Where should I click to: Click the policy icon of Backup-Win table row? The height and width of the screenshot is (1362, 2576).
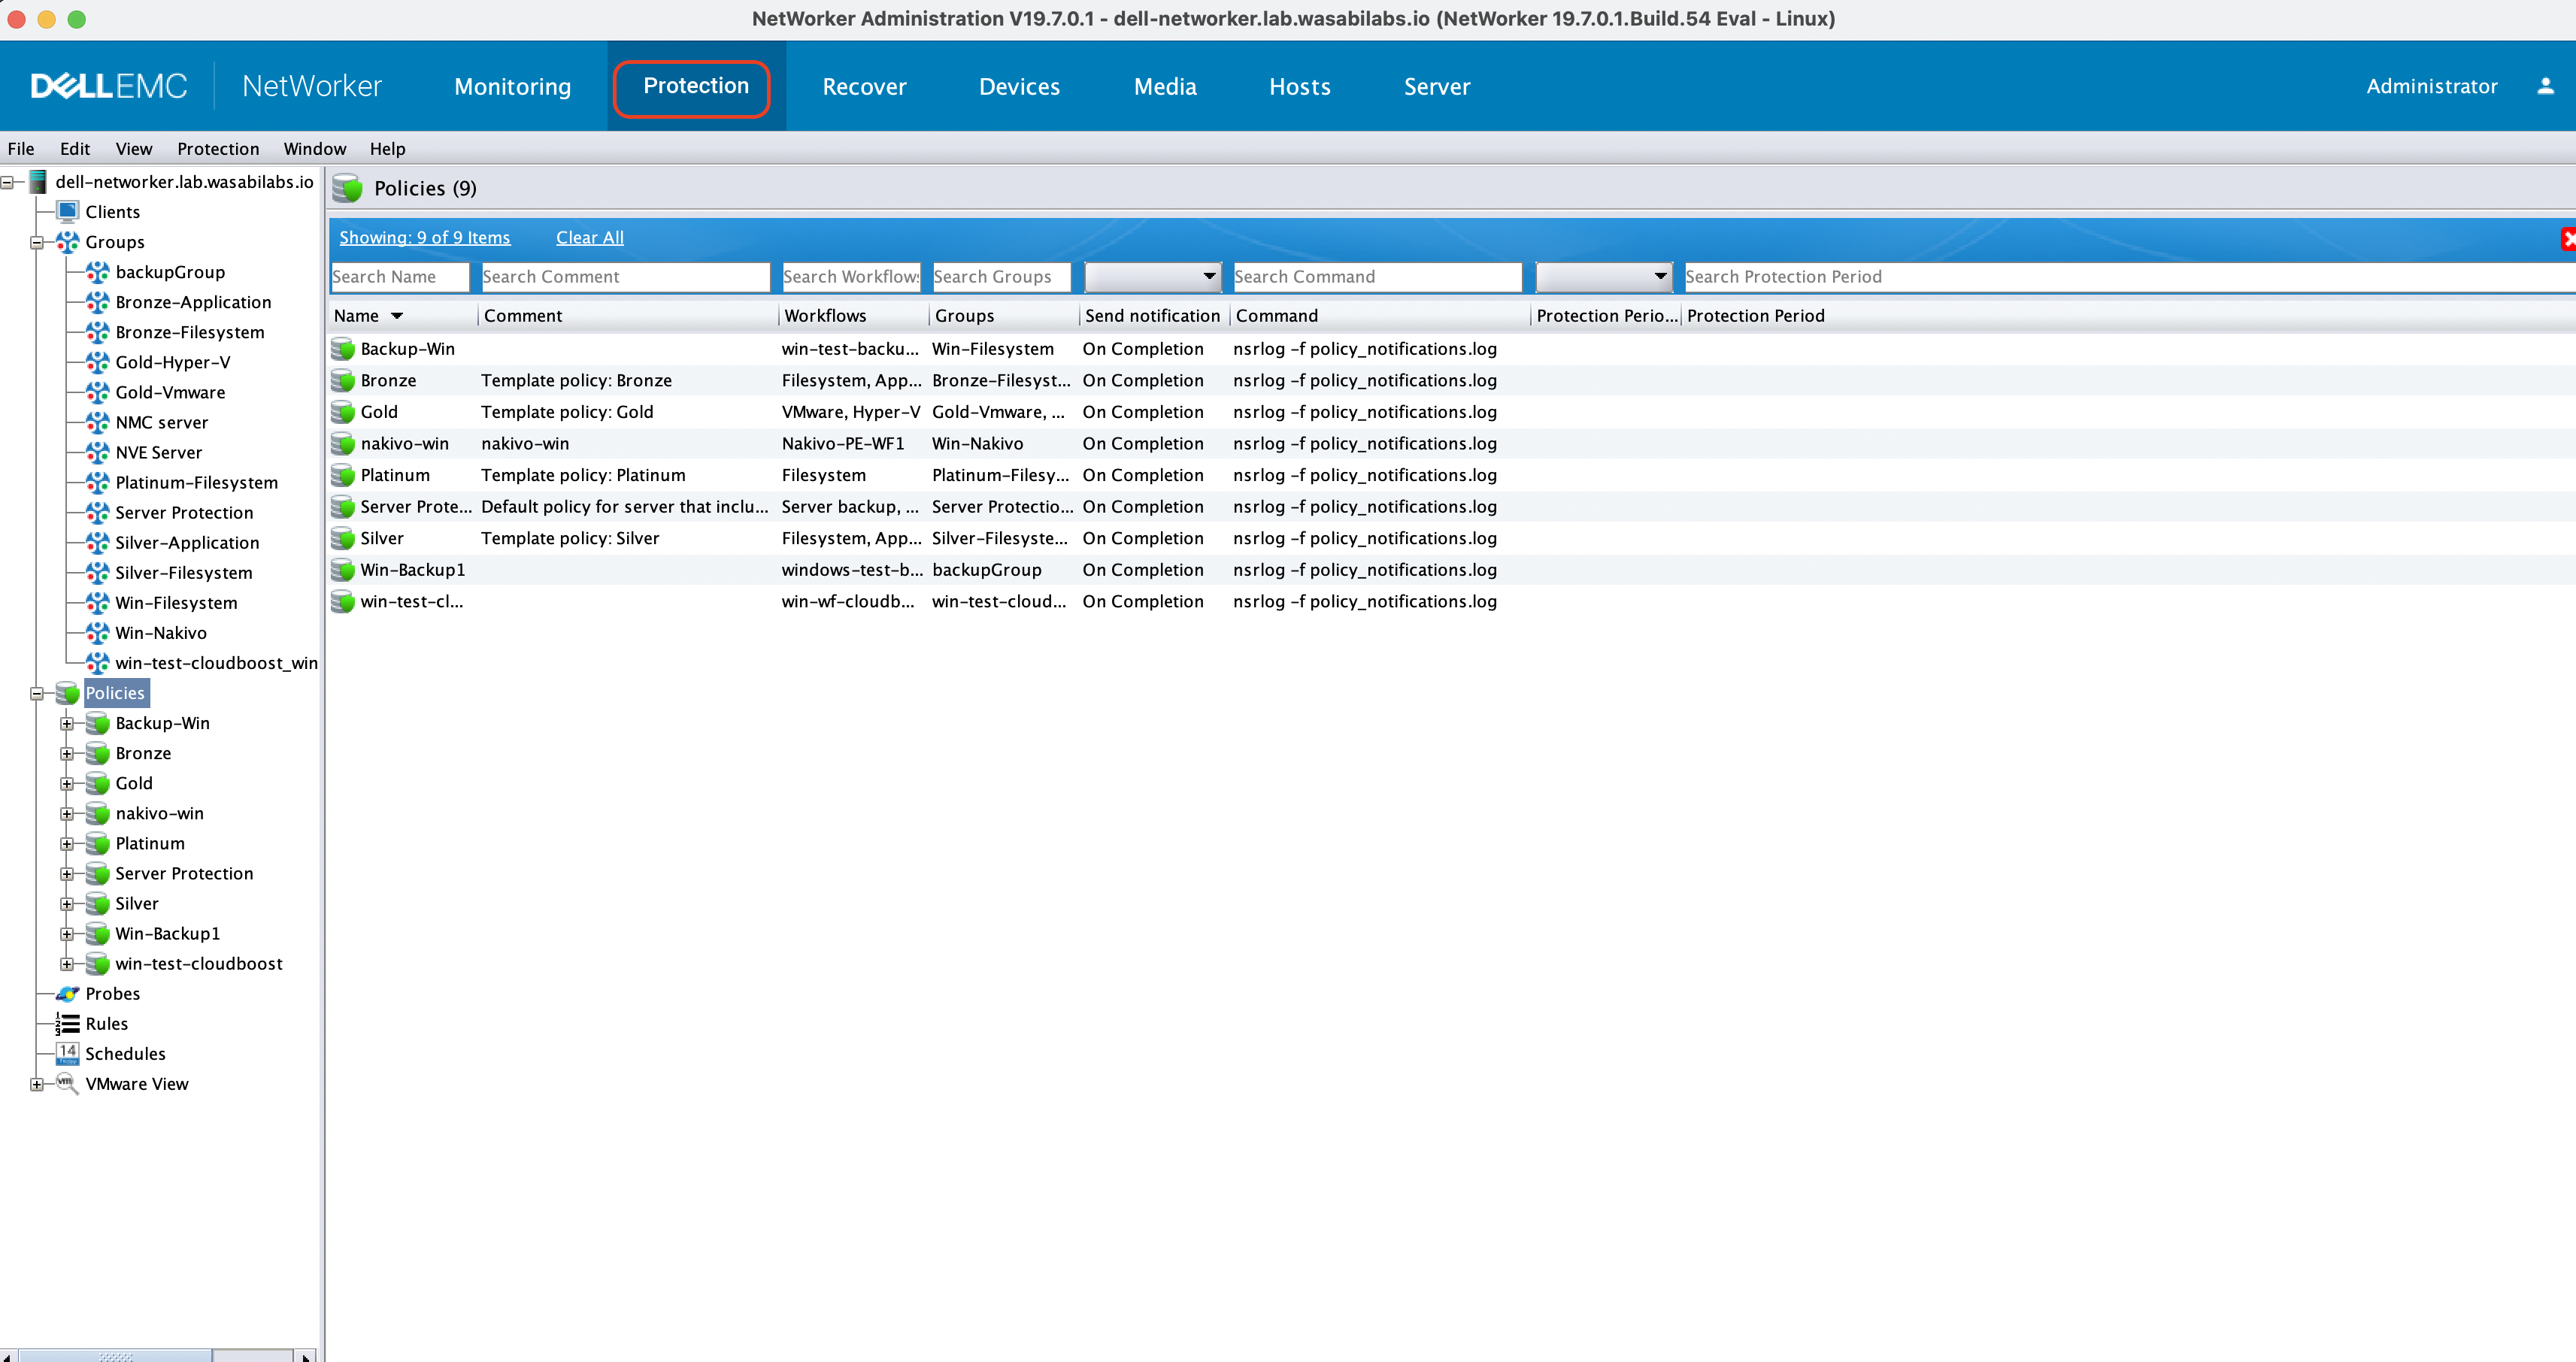tap(343, 349)
